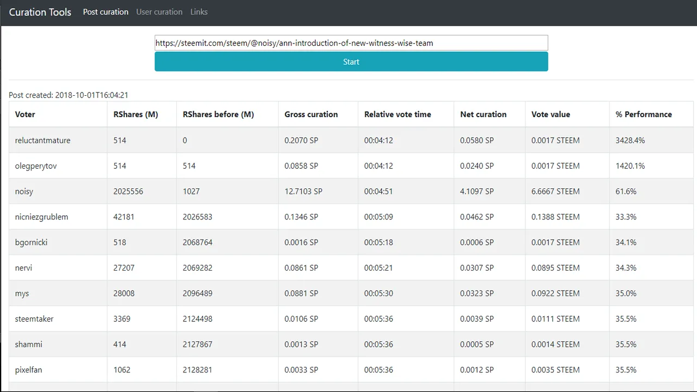Screen dimensions: 697x392
Task: Select voter name bgornicki
Action: pyautogui.click(x=31, y=243)
